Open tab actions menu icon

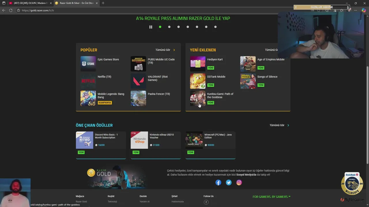[4, 3]
